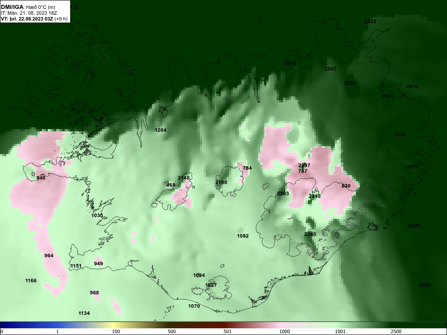The image size is (447, 335).
Task: Pick the map value 787
Action: 303,171
